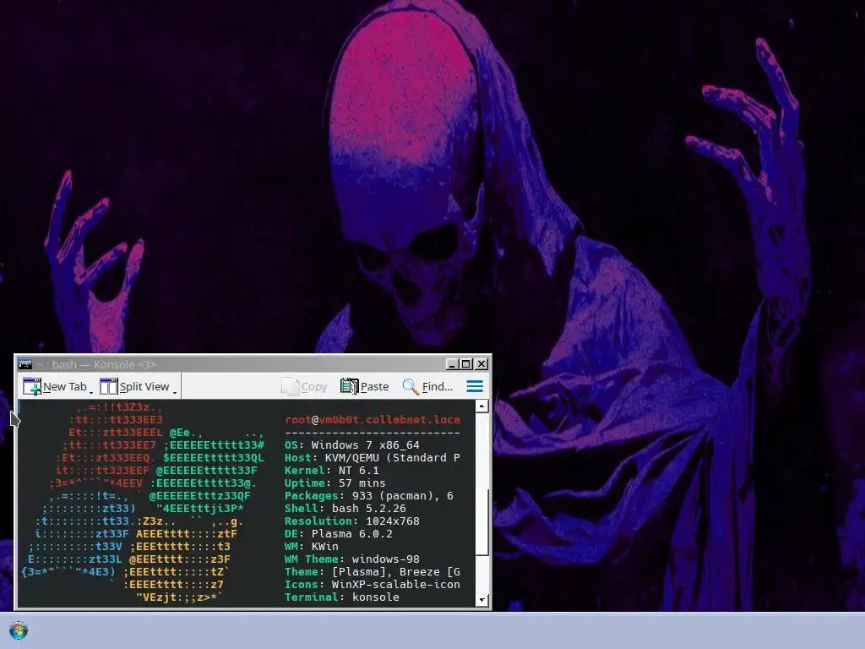Viewport: 865px width, 649px height.
Task: Open a new tab with New Tab button
Action: click(55, 386)
